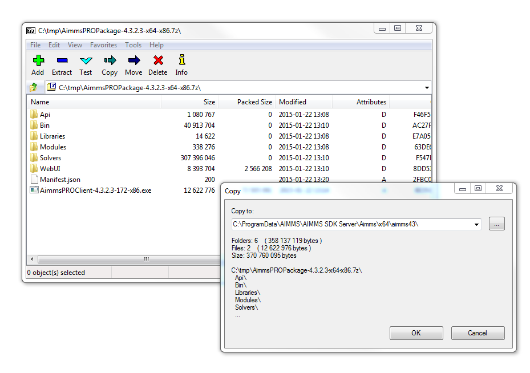Select the Api folder icon

[x=34, y=114]
